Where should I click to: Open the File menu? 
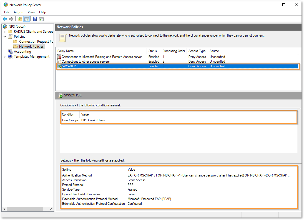pos(7,12)
